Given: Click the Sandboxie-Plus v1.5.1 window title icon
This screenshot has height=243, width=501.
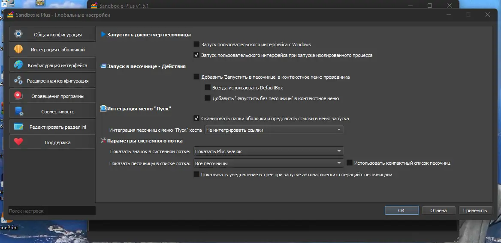Looking at the screenshot, I should (x=94, y=6).
